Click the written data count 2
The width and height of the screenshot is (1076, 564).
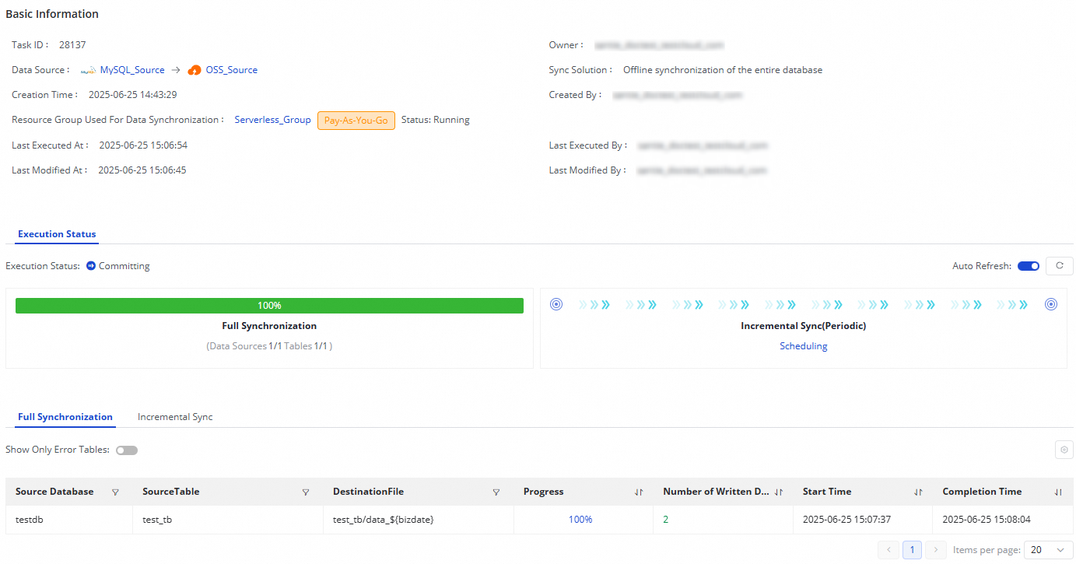[666, 520]
